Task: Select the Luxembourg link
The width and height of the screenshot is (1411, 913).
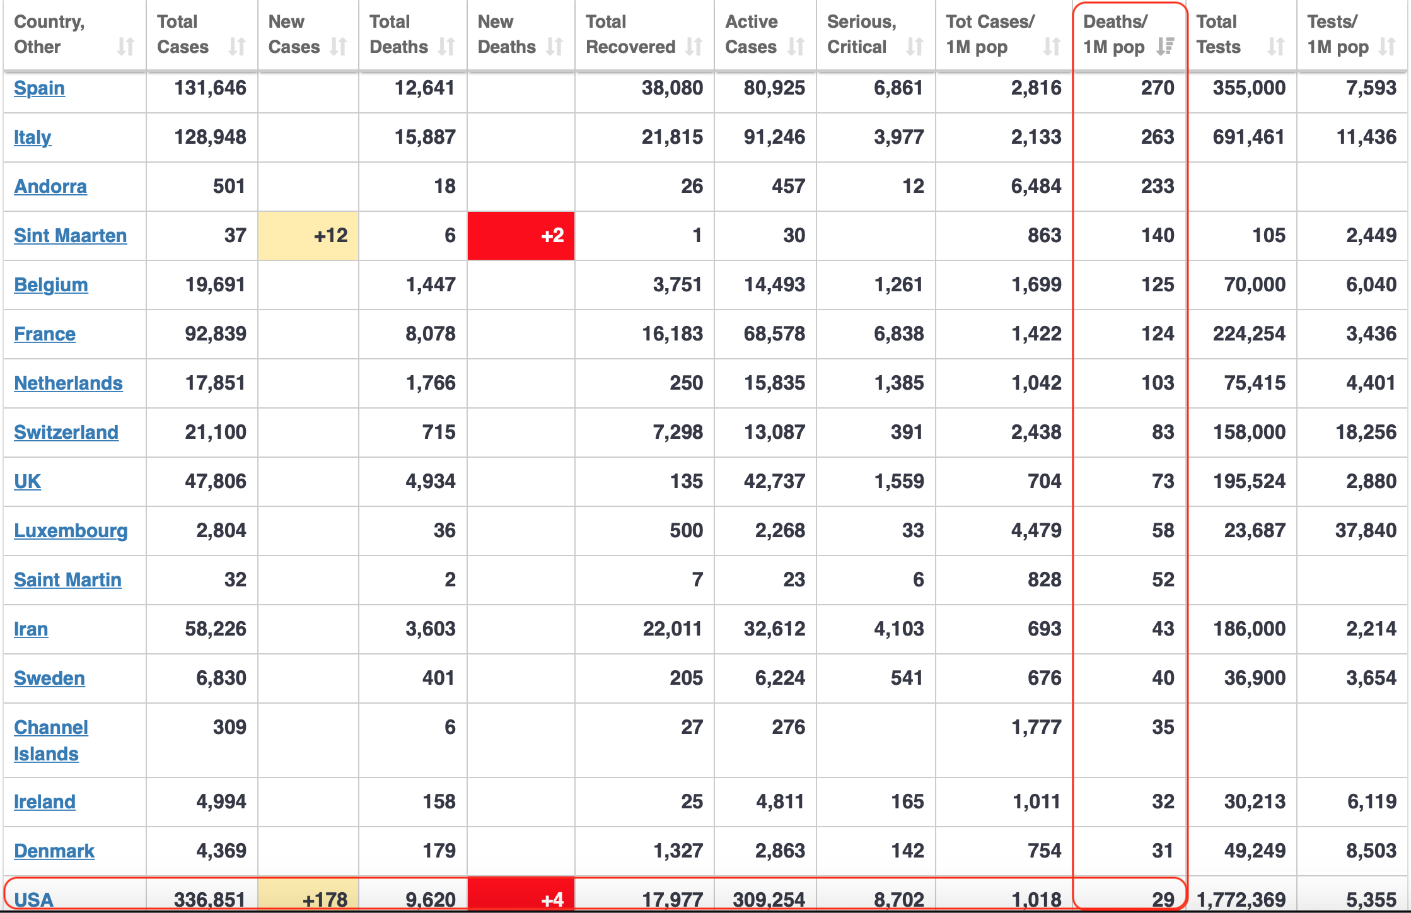Action: 71,531
